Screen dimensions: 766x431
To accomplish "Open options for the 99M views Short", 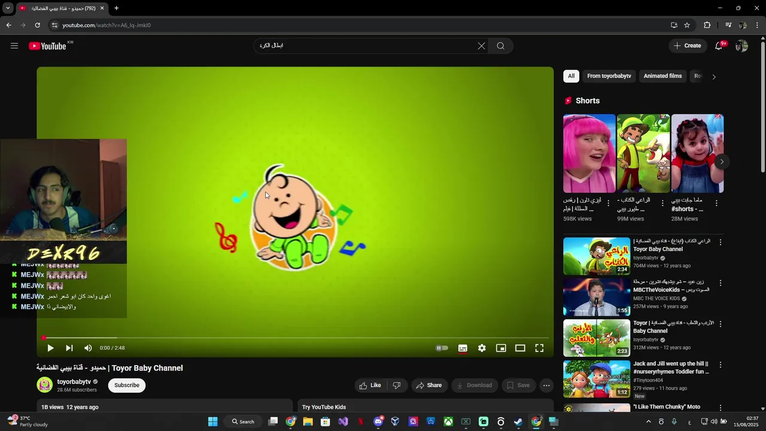I will click(662, 204).
